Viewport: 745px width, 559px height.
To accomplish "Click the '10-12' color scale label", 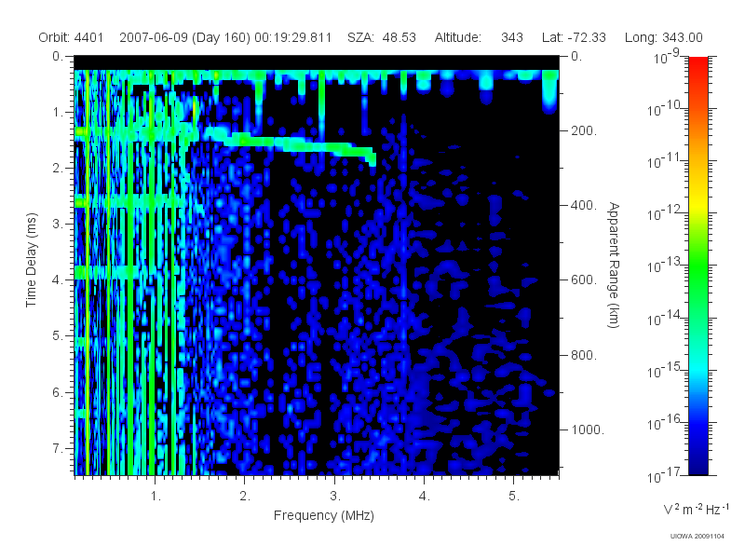I will [665, 214].
